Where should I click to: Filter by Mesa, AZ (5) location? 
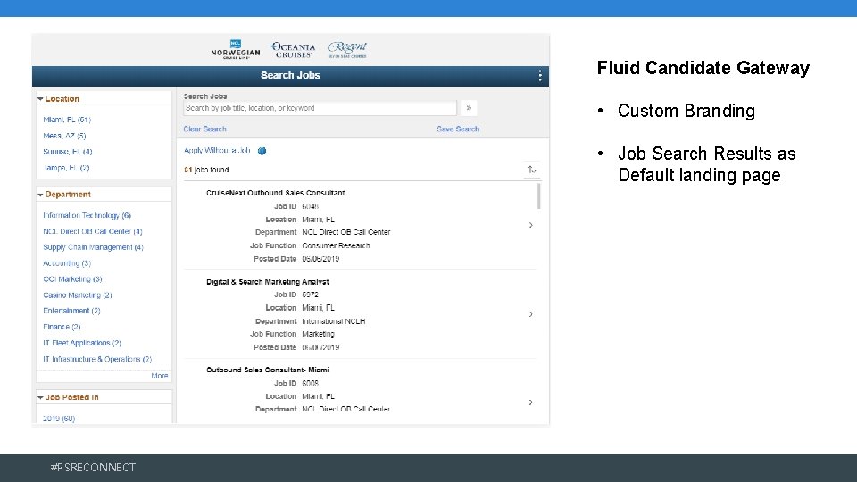pos(64,136)
